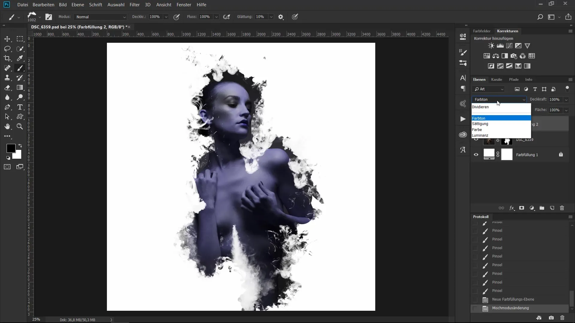Click the foreground color swatch
Screen dimensions: 575x323
pyautogui.click(x=11, y=148)
